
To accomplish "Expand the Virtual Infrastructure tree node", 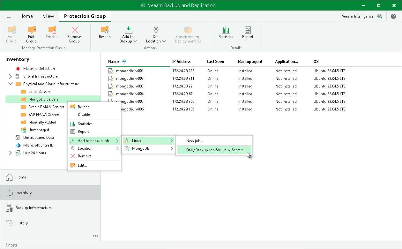I will tap(10, 76).
